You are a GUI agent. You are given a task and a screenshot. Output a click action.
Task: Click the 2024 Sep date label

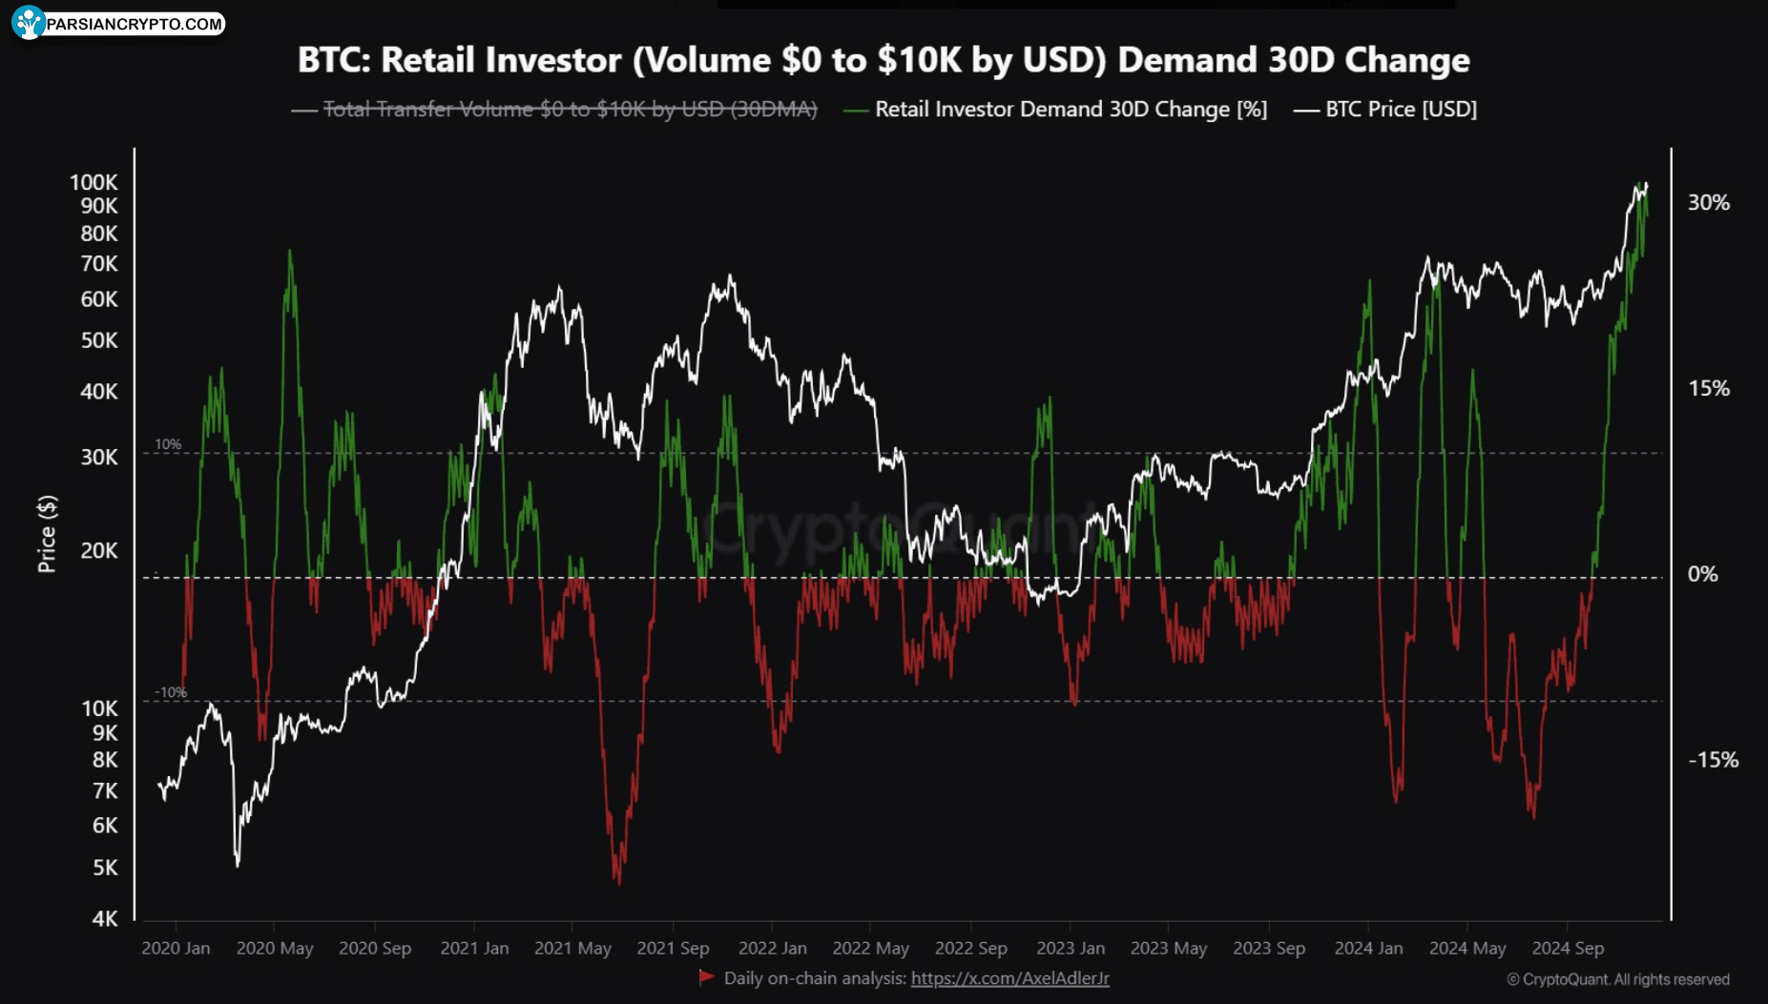click(1568, 949)
